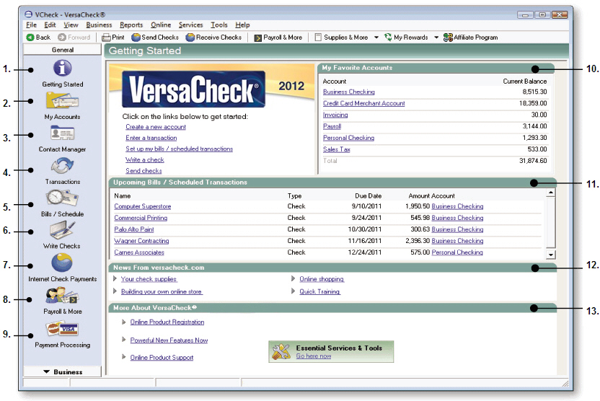This screenshot has width=600, height=401.
Task: Click the Go here now link
Action: [x=314, y=356]
